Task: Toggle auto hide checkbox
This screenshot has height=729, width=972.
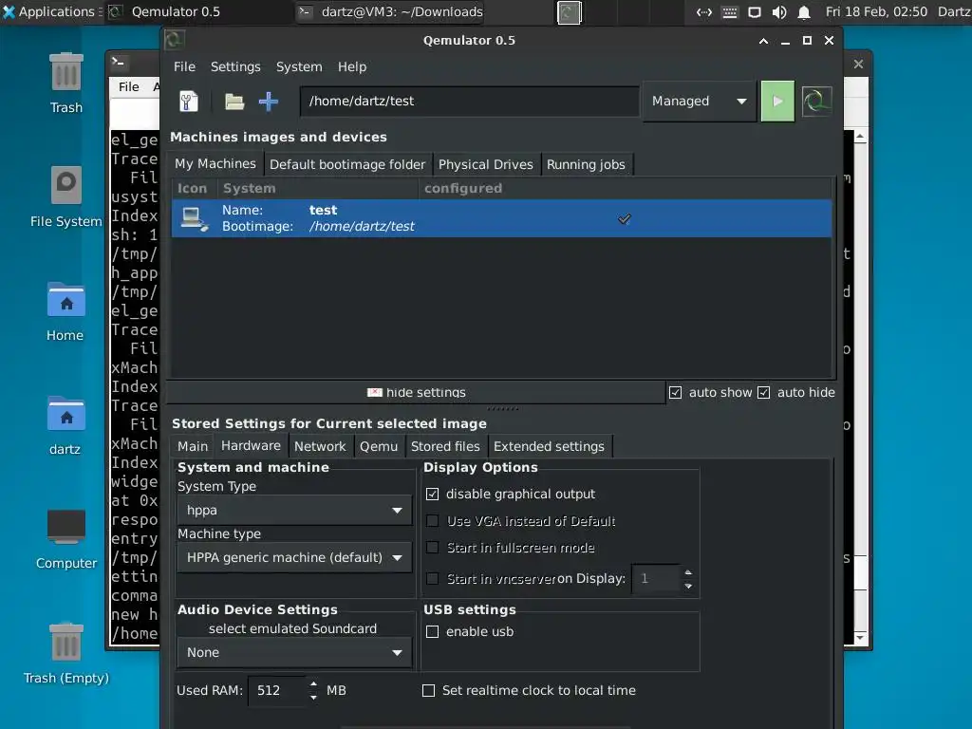Action: tap(764, 392)
